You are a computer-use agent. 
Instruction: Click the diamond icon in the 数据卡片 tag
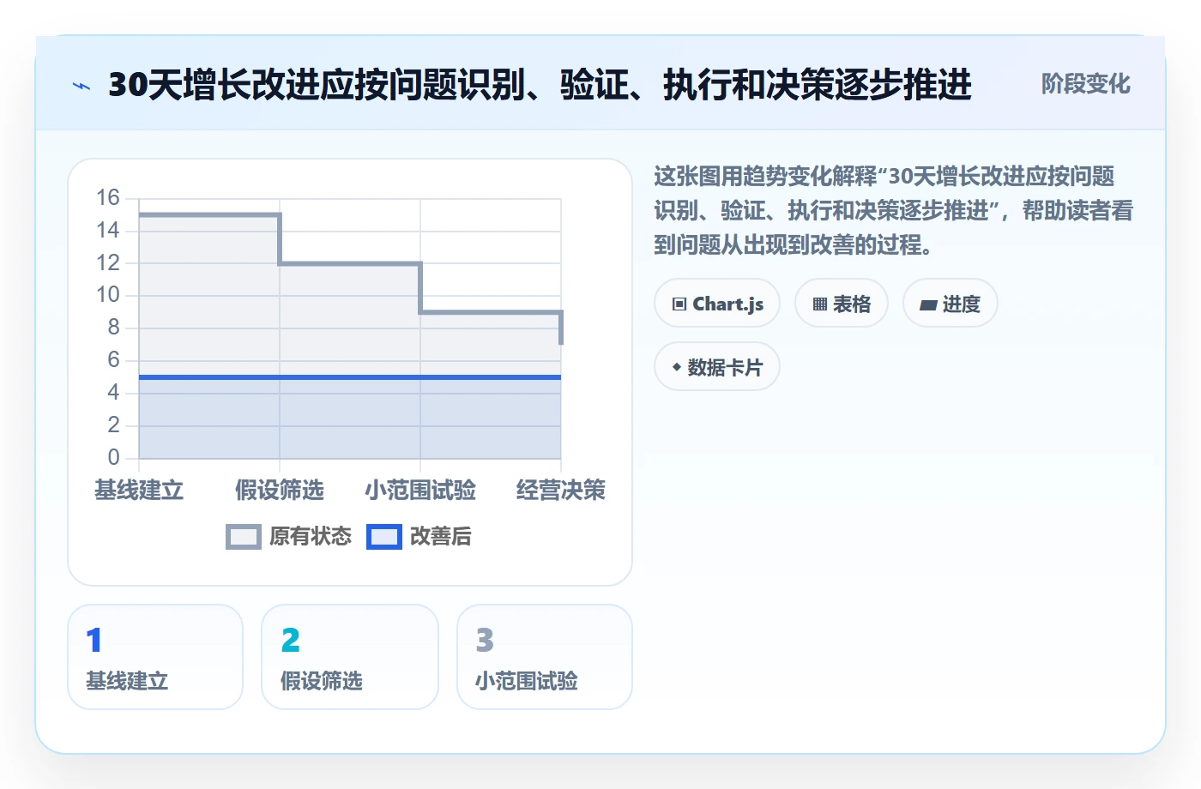(677, 367)
